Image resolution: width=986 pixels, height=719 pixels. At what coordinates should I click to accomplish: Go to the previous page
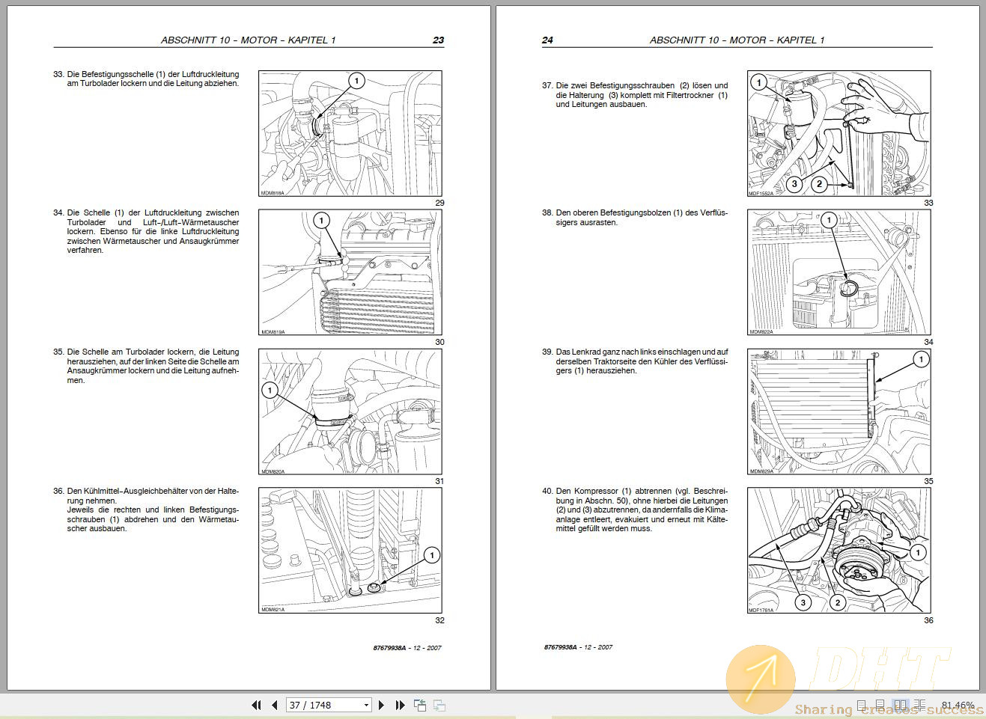(x=275, y=705)
